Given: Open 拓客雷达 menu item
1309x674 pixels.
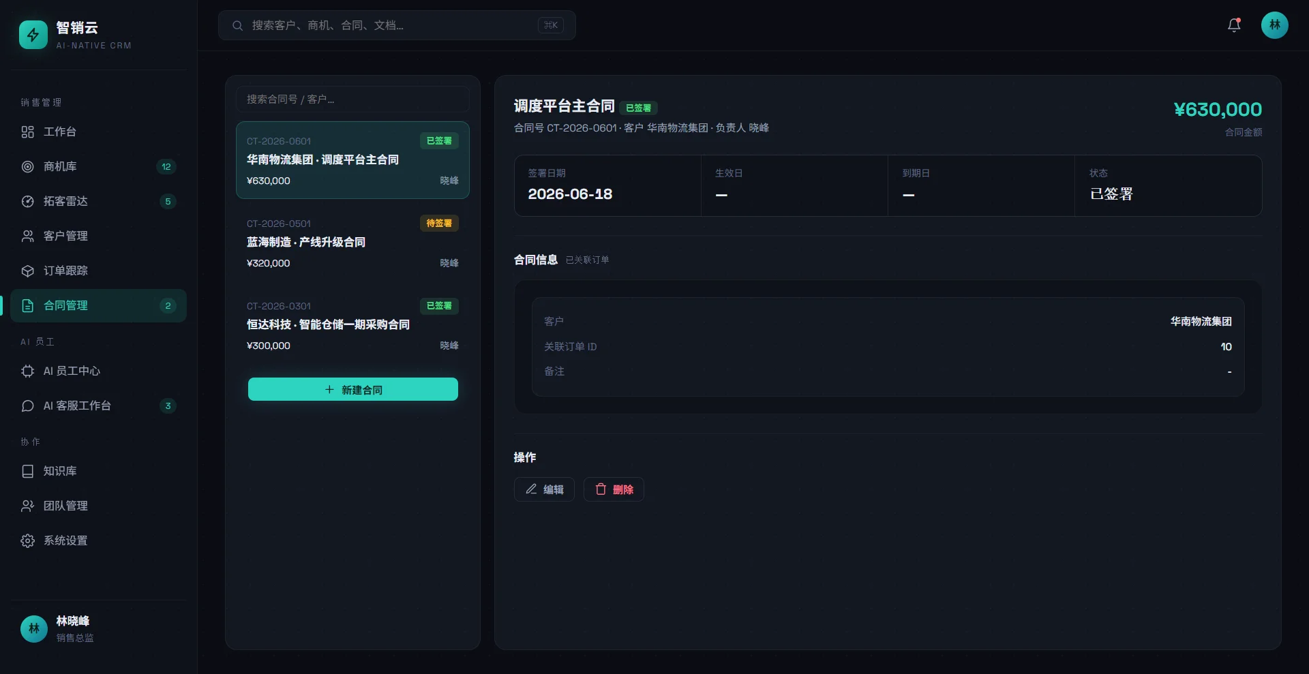Looking at the screenshot, I should click(x=98, y=201).
